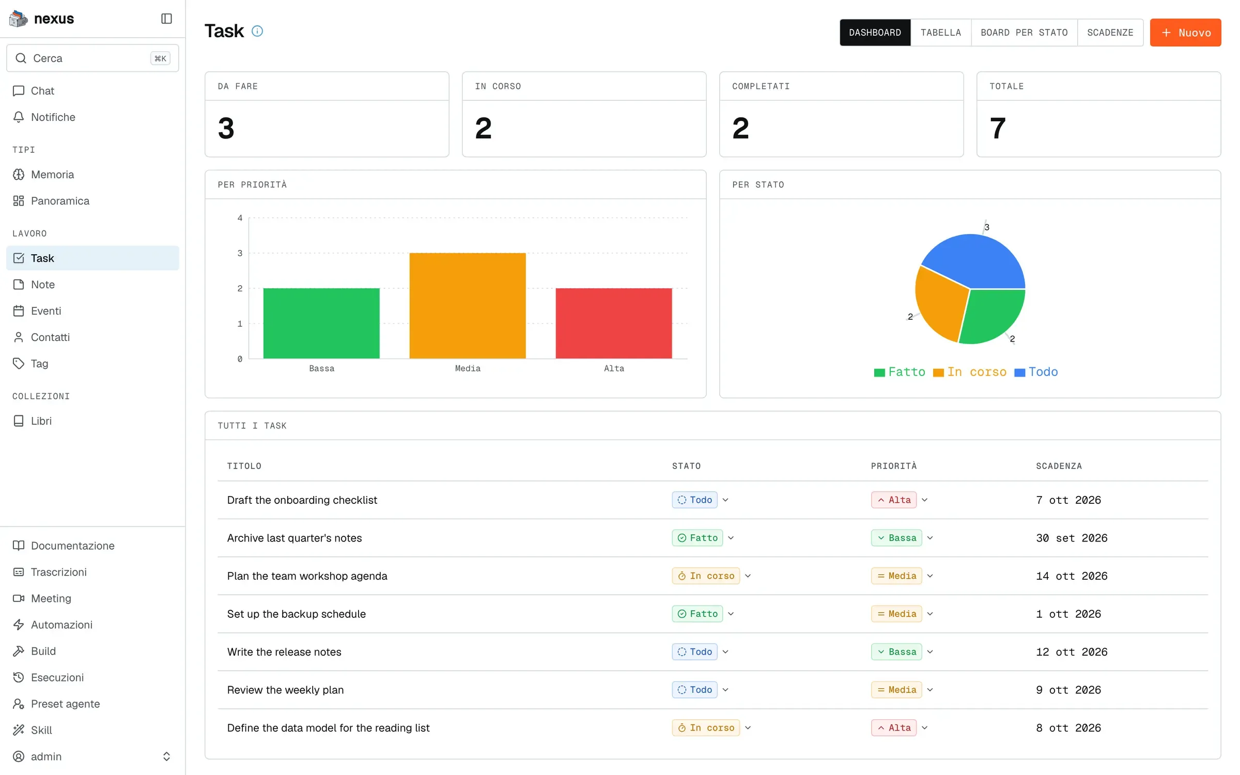Screen dimensions: 1240x775
Task: Open the Memoria brain icon
Action: pos(19,174)
